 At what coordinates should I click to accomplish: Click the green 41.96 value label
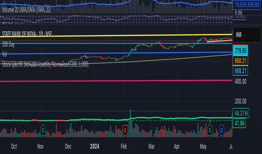tap(239, 123)
